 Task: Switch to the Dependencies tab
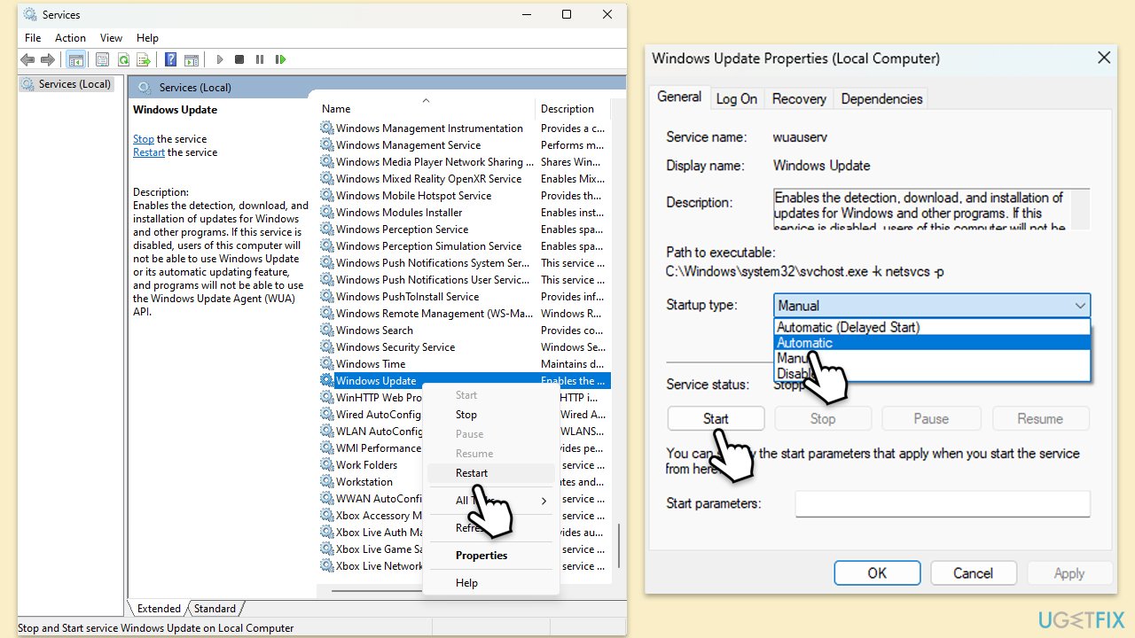pyautogui.click(x=881, y=98)
